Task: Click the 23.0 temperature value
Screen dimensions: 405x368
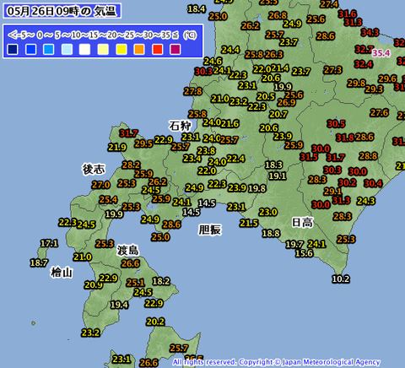Action: [x=268, y=212]
